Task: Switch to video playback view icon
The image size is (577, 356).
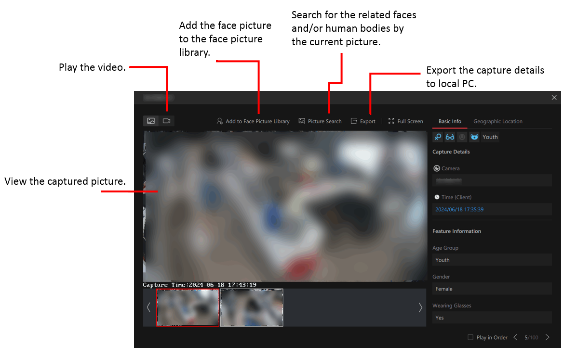Action: tap(167, 121)
